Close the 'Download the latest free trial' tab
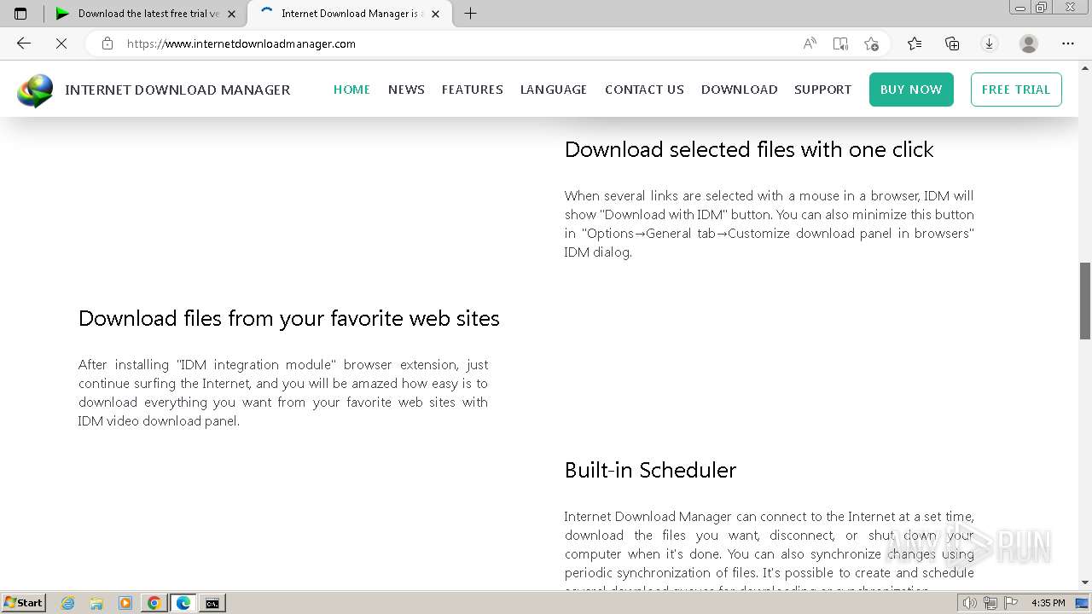 coord(231,14)
